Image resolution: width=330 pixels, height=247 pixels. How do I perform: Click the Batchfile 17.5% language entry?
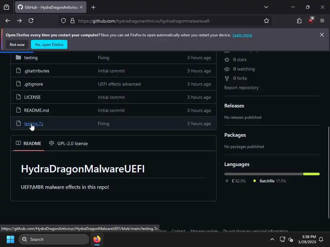coord(270,181)
